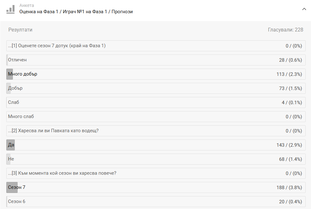This screenshot has height=209, width=311.
Task: Click the 'Много слаб' option row
Action: pyautogui.click(x=156, y=116)
